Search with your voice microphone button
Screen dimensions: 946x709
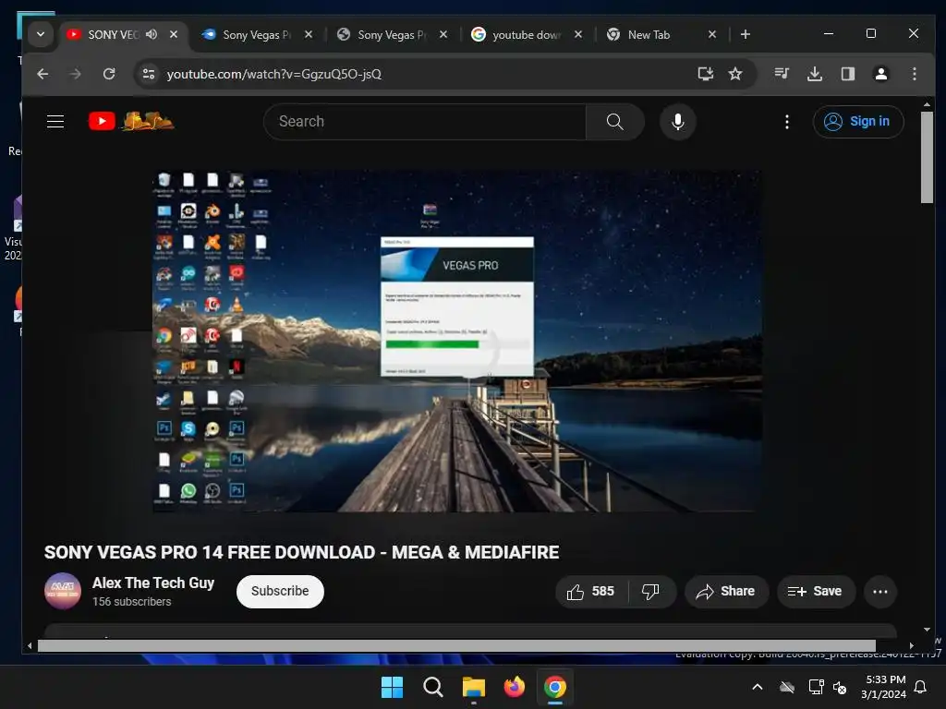coord(678,121)
